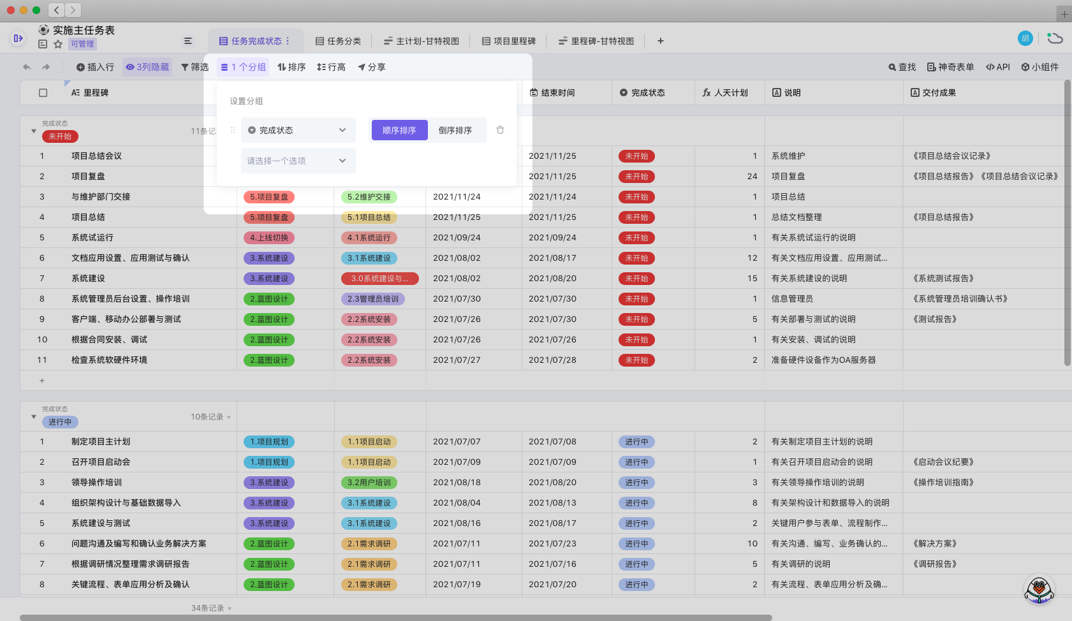Click the horizontal scrollbar at the bottom
Screen dimensions: 1072x621
point(395,617)
